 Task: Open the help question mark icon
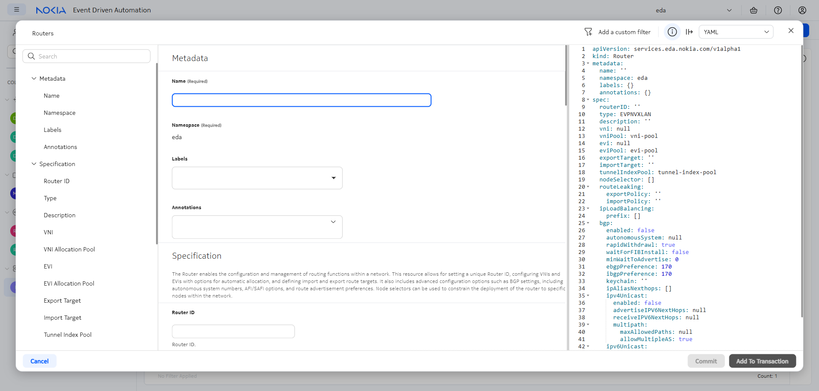(x=778, y=10)
